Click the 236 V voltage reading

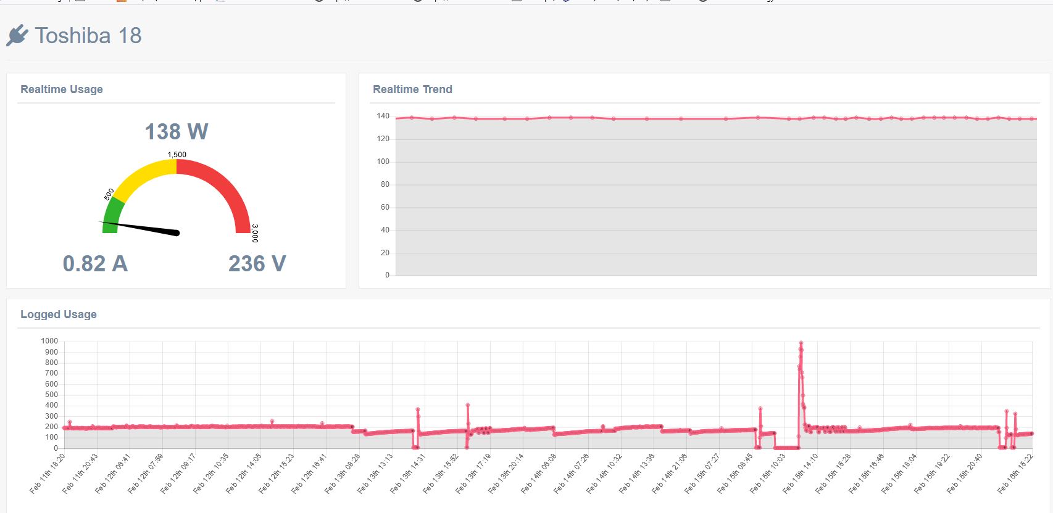pyautogui.click(x=257, y=263)
